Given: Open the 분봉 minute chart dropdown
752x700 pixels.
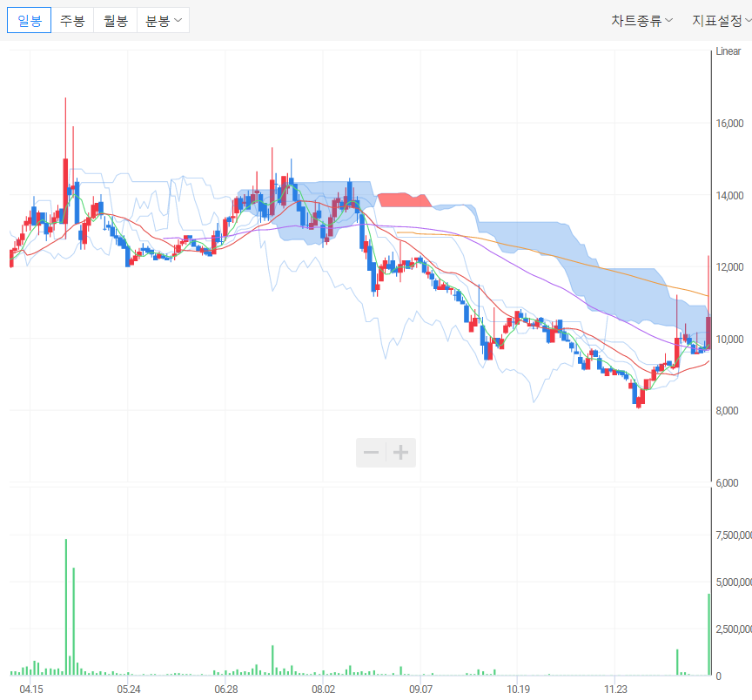Looking at the screenshot, I should point(164,20).
